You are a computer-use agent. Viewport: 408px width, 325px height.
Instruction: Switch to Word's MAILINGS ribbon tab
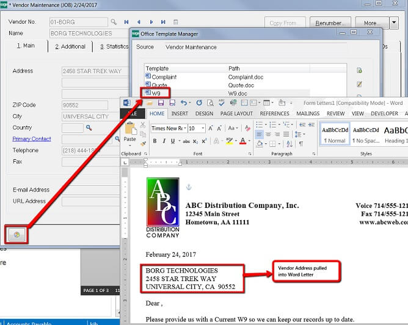[308, 113]
